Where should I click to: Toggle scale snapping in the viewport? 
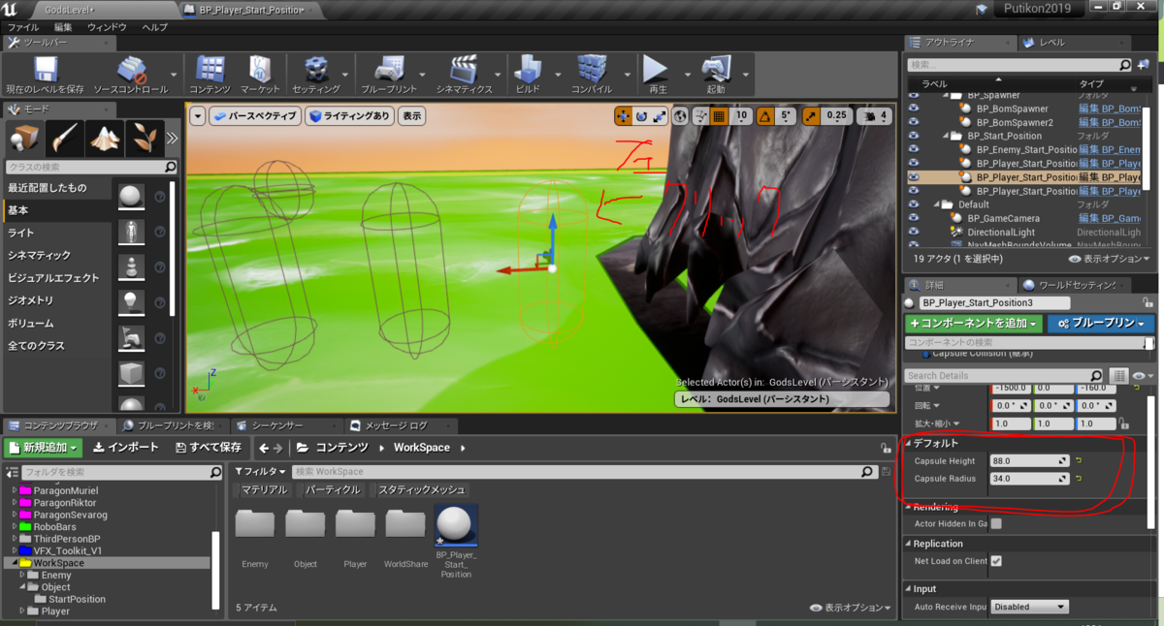click(810, 116)
